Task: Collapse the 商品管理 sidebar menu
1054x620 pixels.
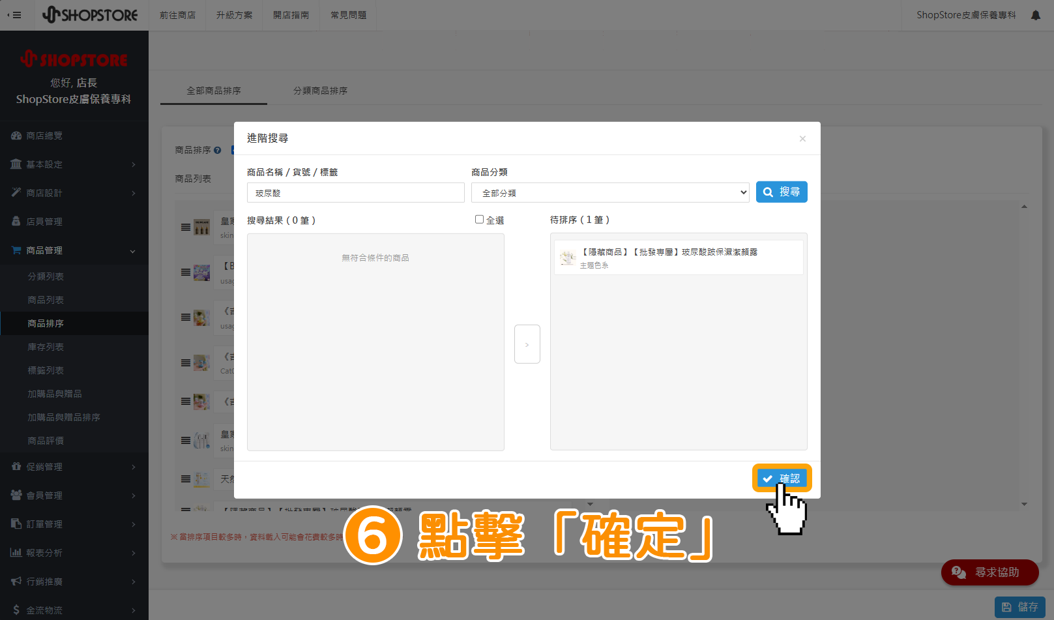Action: [x=74, y=250]
